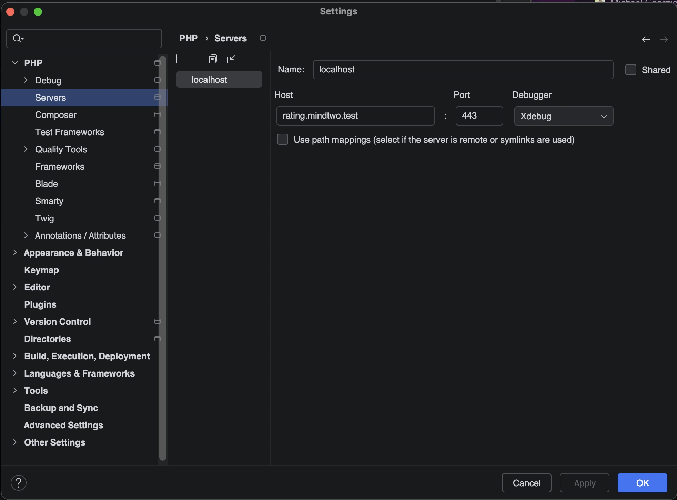
Task: Expand the Other Settings section
Action: click(15, 442)
